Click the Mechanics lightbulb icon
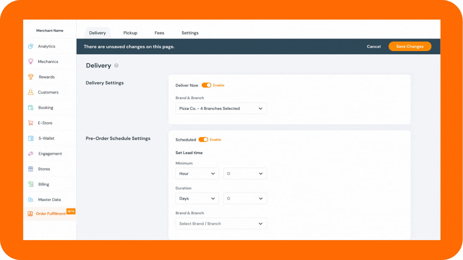This screenshot has height=260, width=463. 31,61
